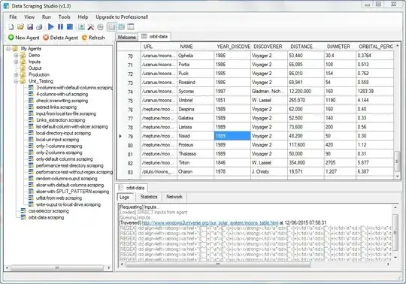Stop the agent with the square icon
406x284 pixels.
[x=70, y=27]
